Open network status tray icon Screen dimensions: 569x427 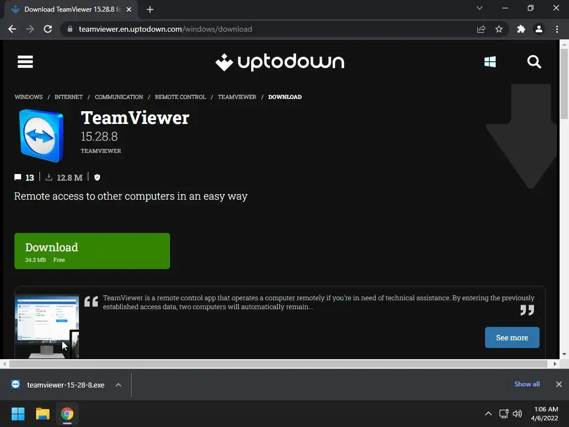tap(503, 414)
